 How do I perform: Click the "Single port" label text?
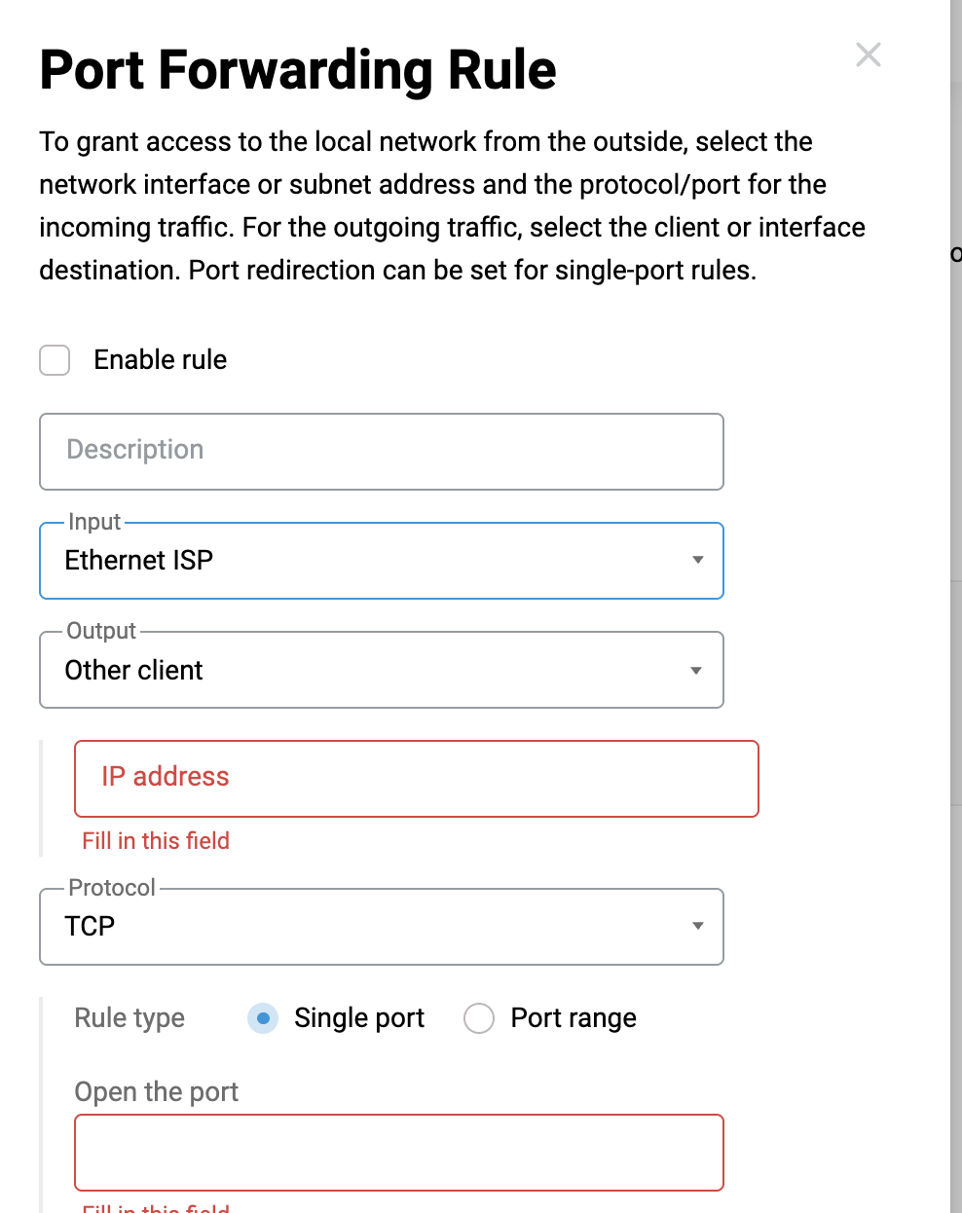(x=358, y=1018)
